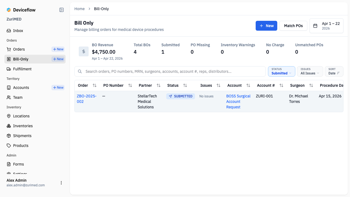
Task: Click the Inventories boxes icon
Action: click(x=9, y=126)
